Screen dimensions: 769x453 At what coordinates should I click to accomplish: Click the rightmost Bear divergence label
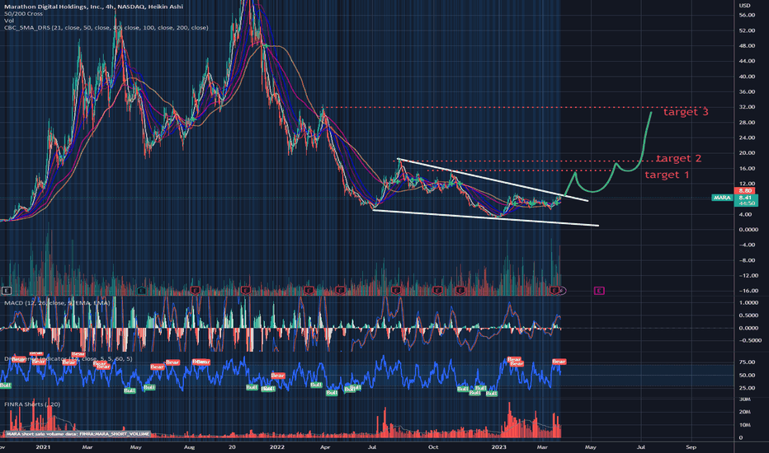(x=559, y=362)
